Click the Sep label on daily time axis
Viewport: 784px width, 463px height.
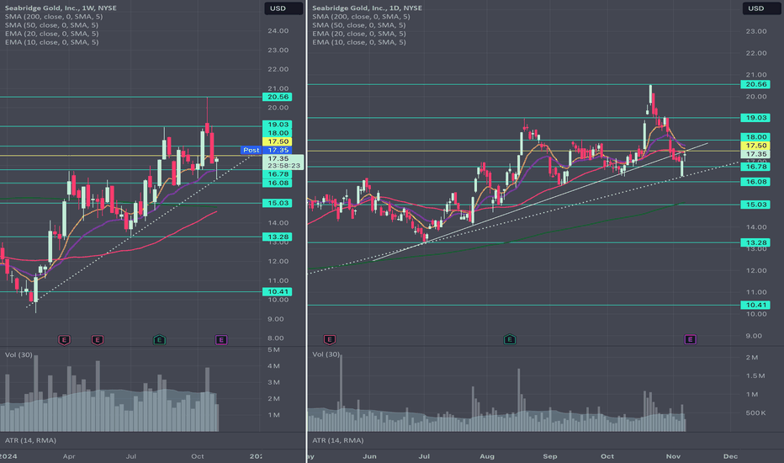[550, 456]
